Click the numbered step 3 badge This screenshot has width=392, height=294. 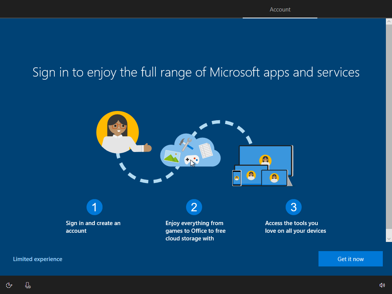[294, 207]
